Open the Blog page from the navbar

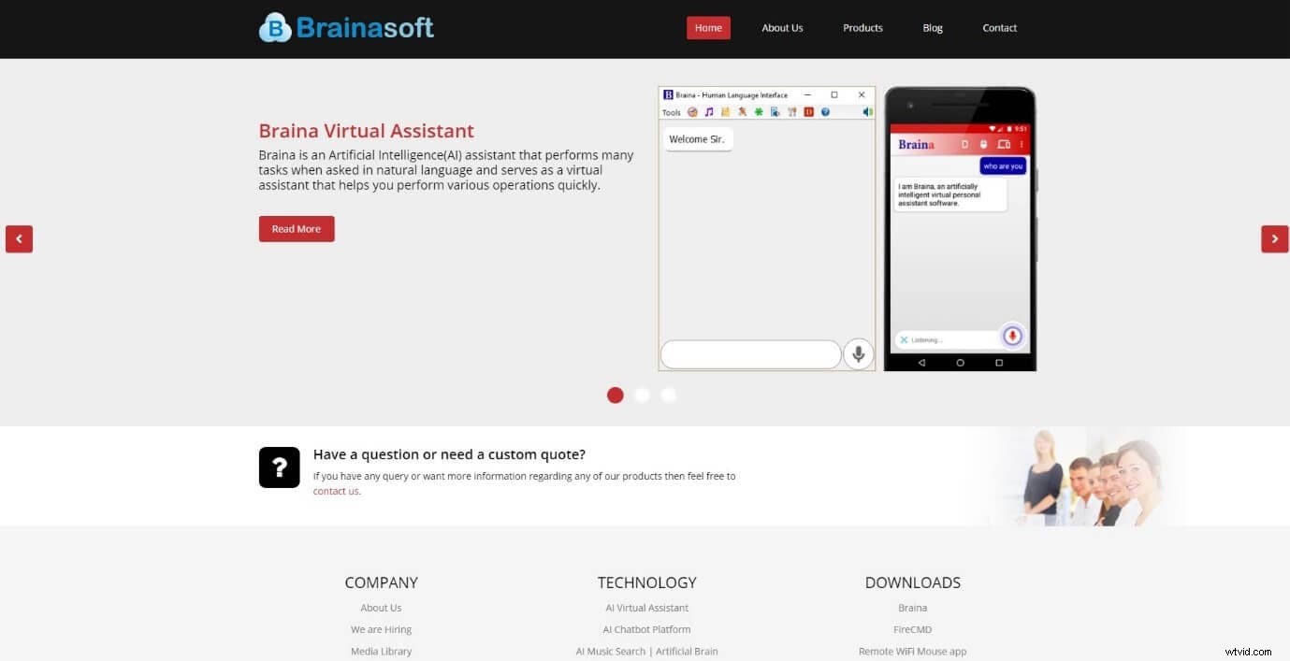pyautogui.click(x=932, y=27)
